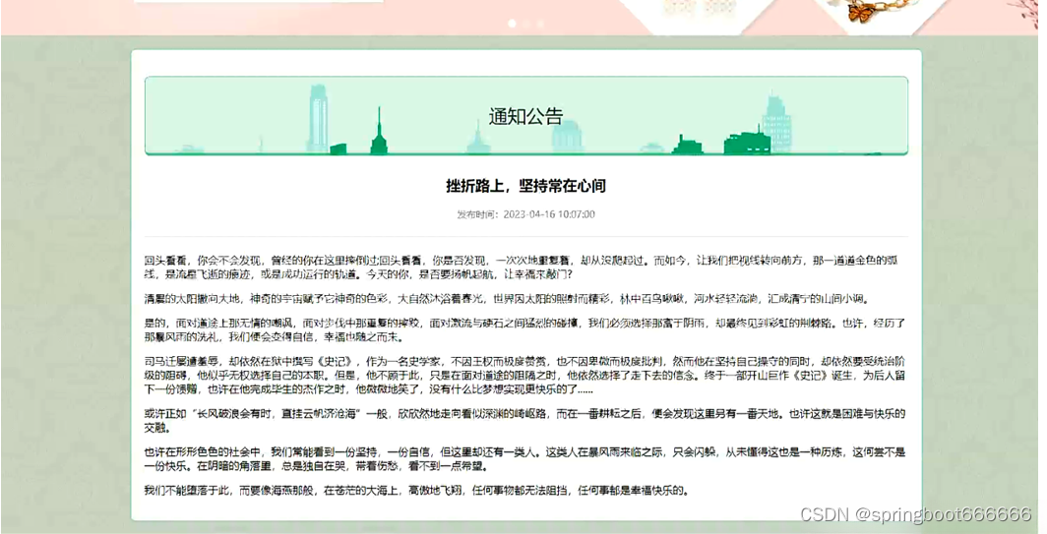Select the active white carousel indicator dot
The width and height of the screenshot is (1047, 534).
512,24
